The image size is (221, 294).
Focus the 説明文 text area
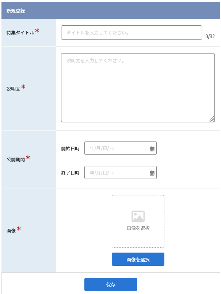point(138,88)
